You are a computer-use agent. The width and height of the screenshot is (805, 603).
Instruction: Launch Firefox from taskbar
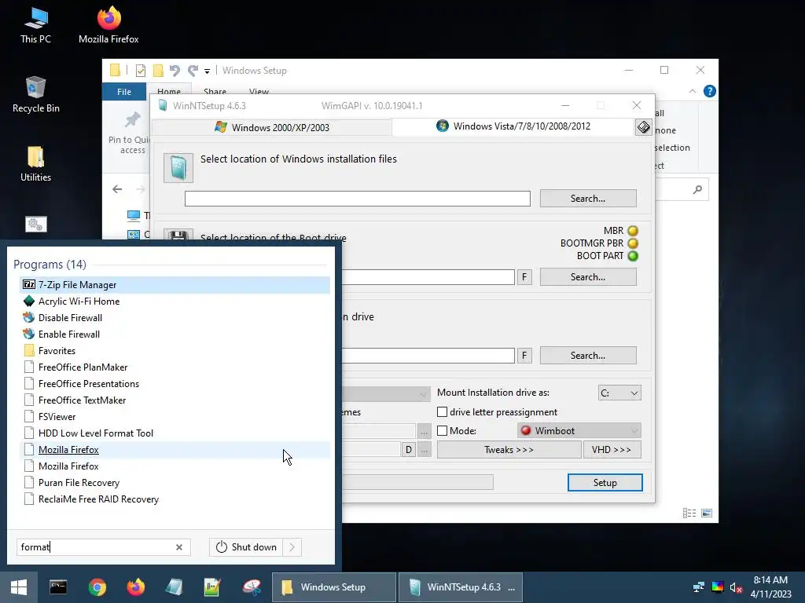click(x=135, y=587)
